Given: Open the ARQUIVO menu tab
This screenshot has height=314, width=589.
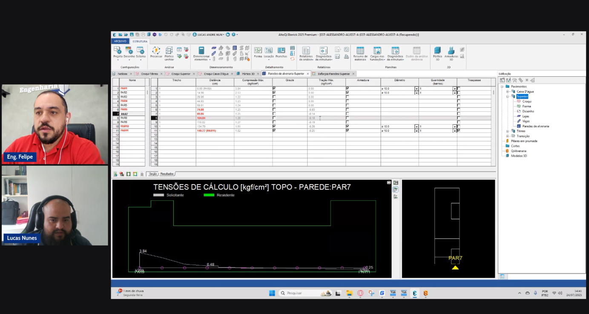Looking at the screenshot, I should pos(120,41).
